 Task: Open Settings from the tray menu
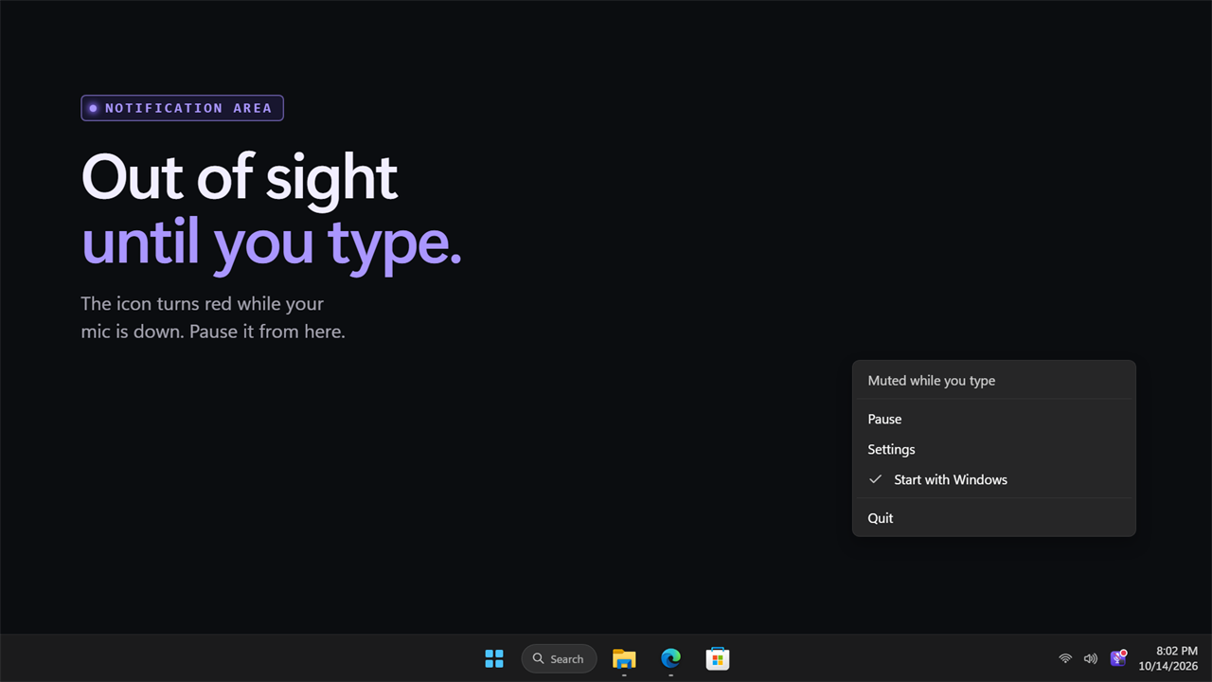tap(994, 449)
